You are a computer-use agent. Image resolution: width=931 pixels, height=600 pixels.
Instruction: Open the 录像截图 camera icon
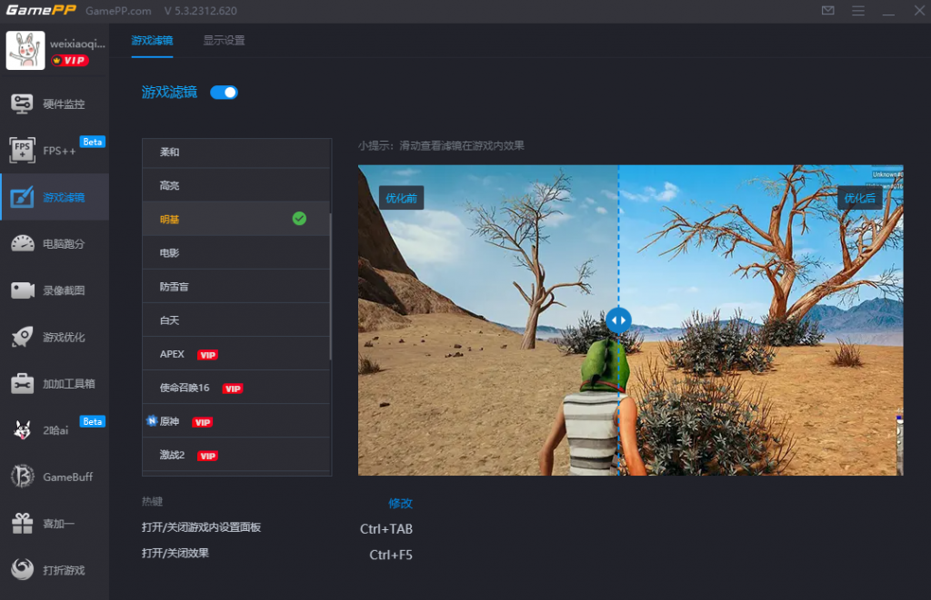22,290
